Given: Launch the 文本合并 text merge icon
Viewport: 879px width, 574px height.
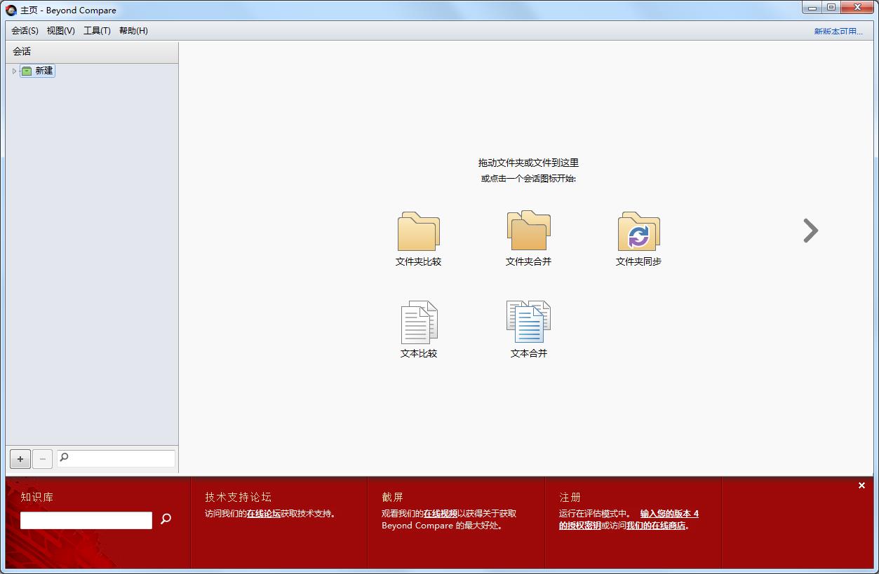Looking at the screenshot, I should click(x=529, y=322).
